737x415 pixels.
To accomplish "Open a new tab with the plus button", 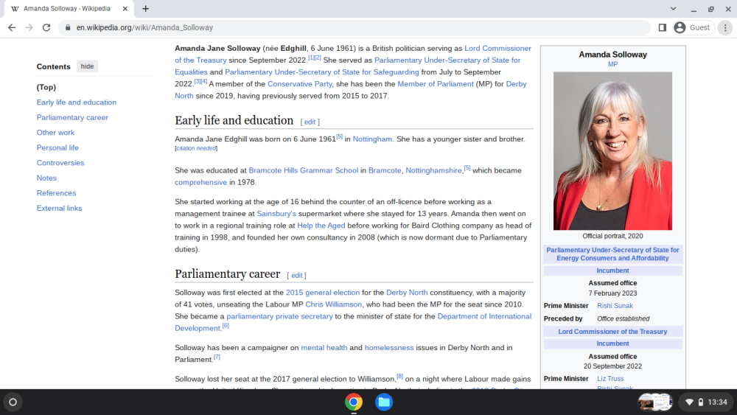I will [146, 8].
